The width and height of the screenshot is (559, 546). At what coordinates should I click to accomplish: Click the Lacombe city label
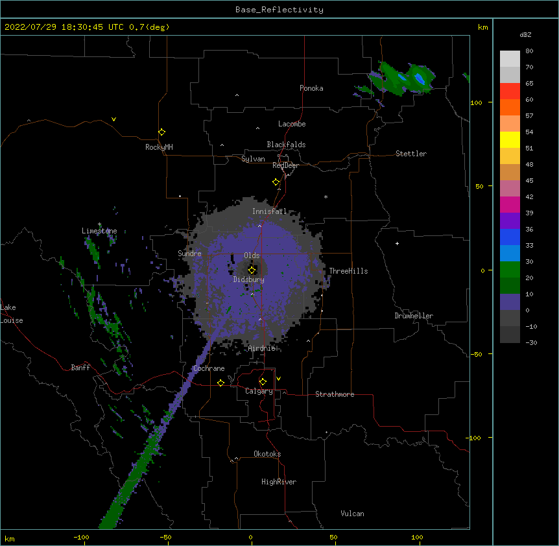click(x=292, y=124)
